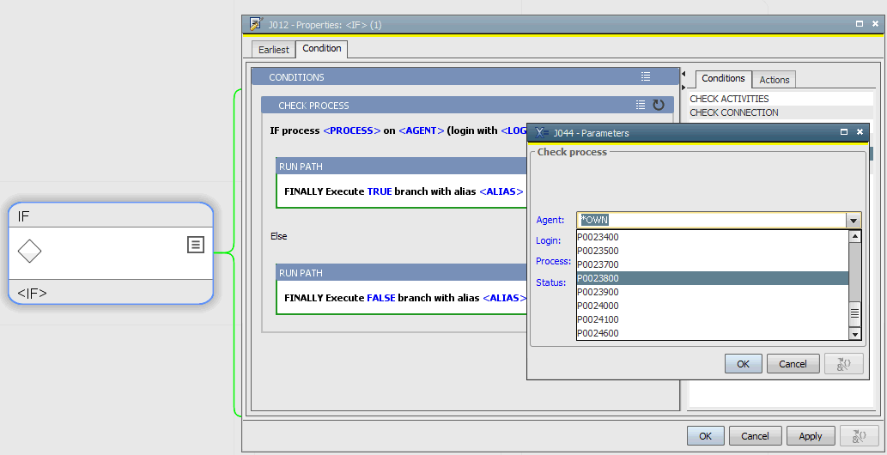
Task: Click agent list scroll down arrow
Action: click(854, 334)
